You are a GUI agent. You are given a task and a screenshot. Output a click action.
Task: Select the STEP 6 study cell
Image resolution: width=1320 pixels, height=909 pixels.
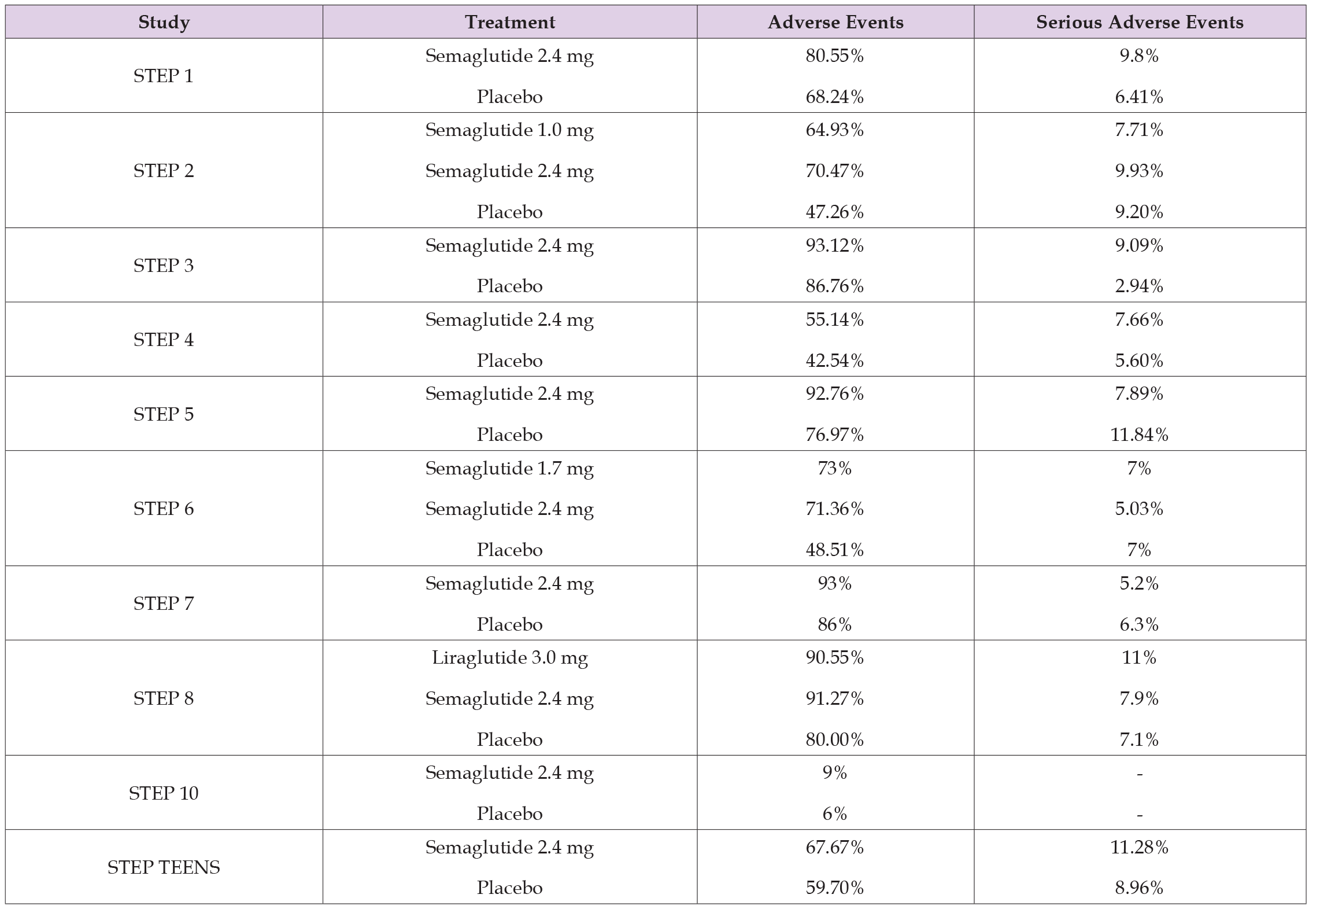click(x=164, y=509)
